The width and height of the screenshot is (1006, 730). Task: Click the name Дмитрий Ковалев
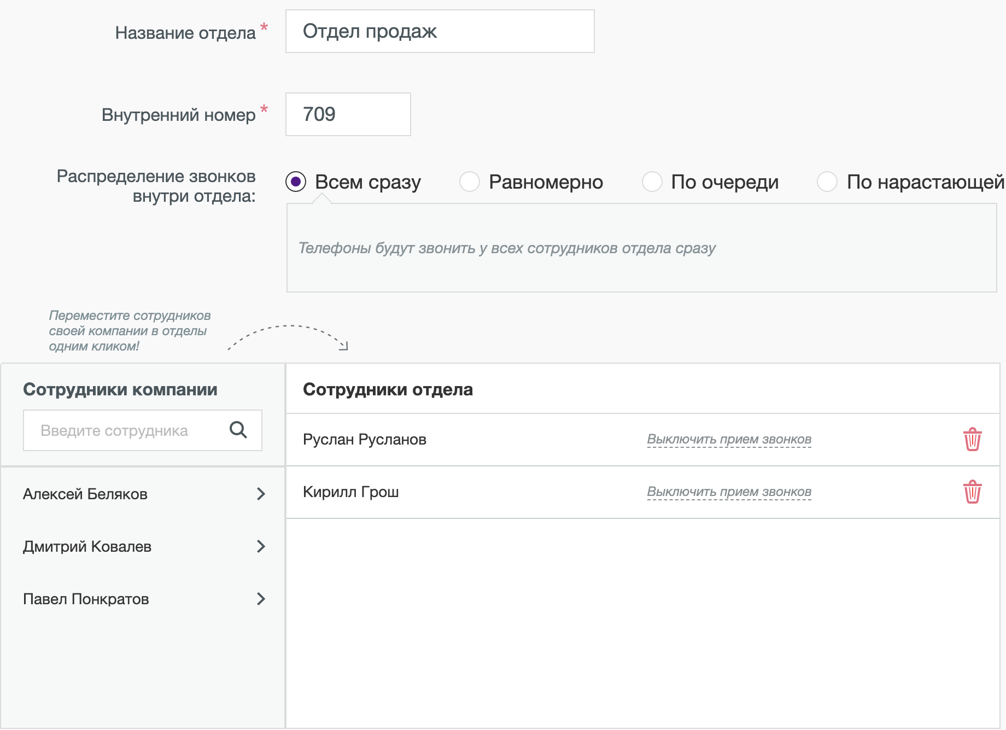pyautogui.click(x=87, y=547)
